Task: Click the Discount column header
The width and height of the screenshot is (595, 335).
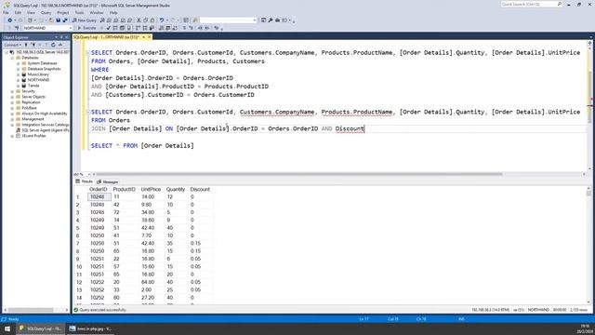Action: [200, 189]
